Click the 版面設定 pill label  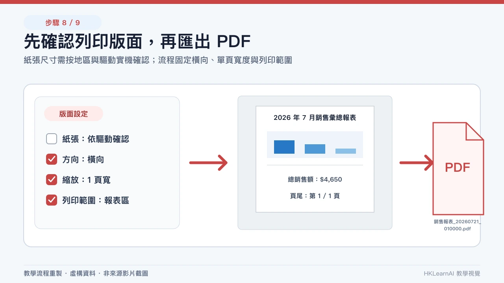74,114
